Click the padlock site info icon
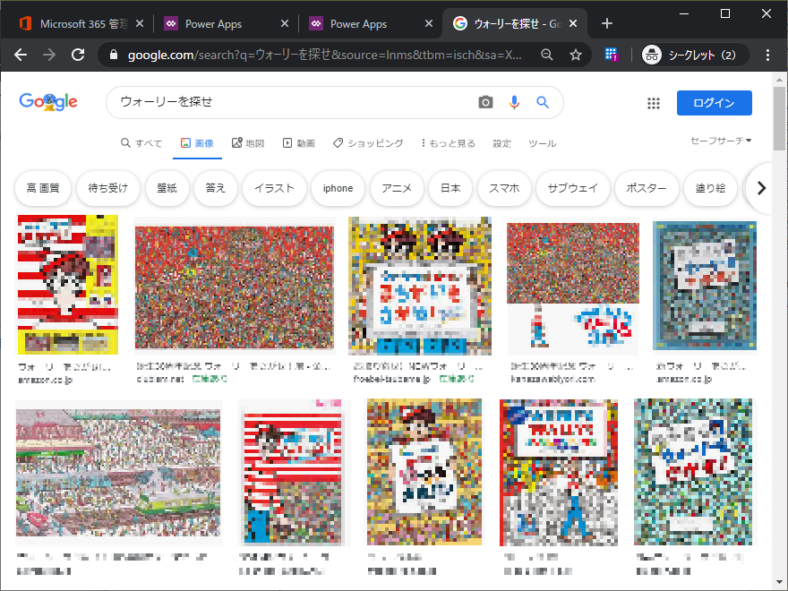Viewport: 788px width, 591px height. [114, 55]
